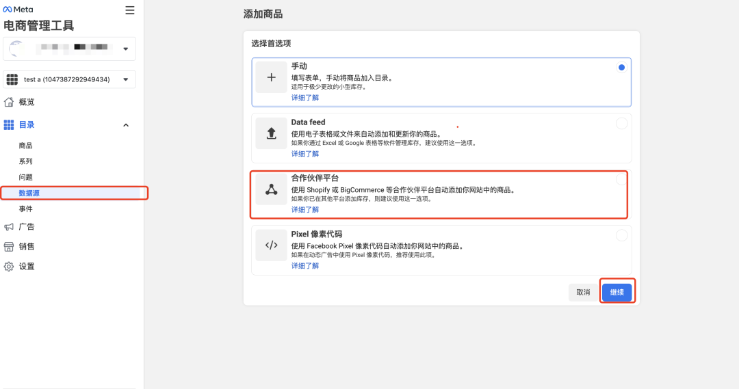Open the business account dropdown arrow
Image resolution: width=739 pixels, height=389 pixels.
tap(126, 49)
